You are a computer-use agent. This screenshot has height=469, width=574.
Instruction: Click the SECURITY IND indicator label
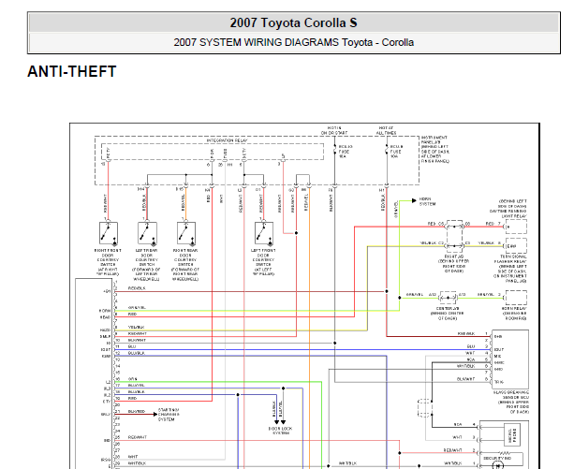(497, 458)
